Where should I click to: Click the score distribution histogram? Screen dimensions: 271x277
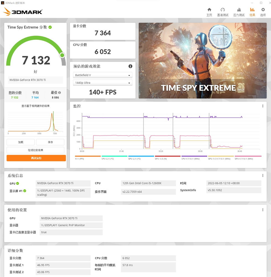click(x=35, y=122)
